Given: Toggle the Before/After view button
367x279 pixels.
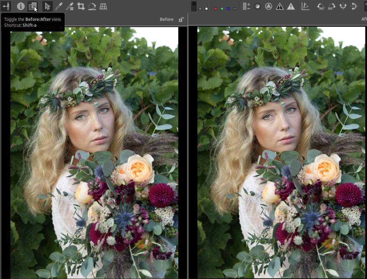Looking at the screenshot, I should 32,6.
